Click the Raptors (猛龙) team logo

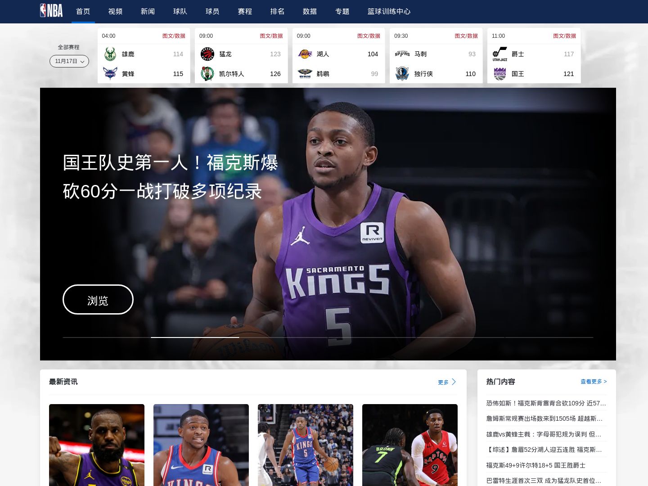(x=207, y=54)
